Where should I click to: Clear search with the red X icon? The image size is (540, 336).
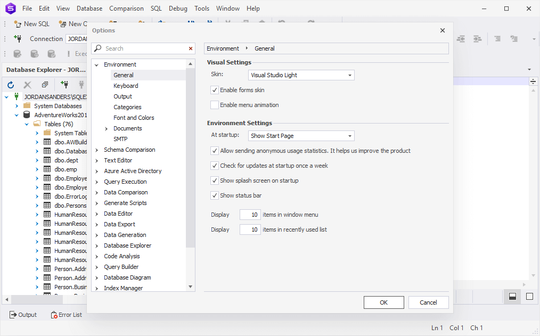click(191, 48)
